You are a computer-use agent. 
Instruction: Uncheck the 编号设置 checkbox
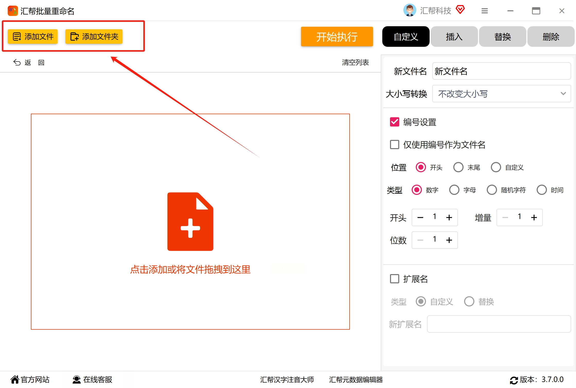[x=395, y=122]
